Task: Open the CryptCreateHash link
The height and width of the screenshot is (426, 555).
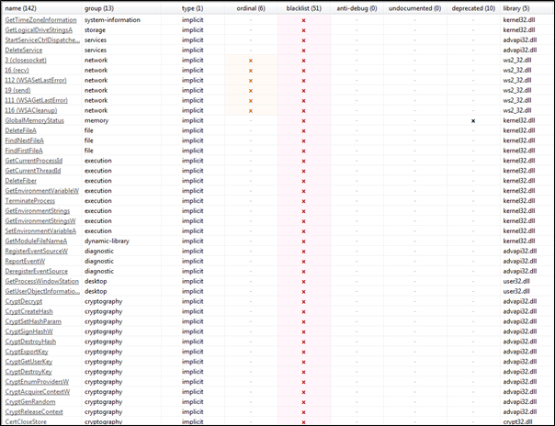Action: 29,311
